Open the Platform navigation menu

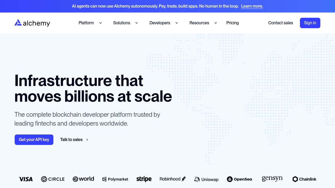tap(86, 23)
